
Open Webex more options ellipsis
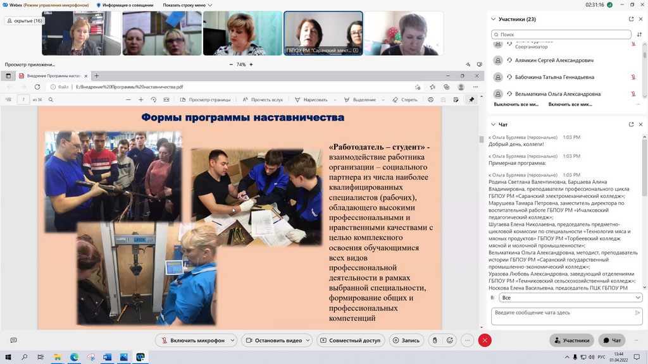pyautogui.click(x=467, y=340)
